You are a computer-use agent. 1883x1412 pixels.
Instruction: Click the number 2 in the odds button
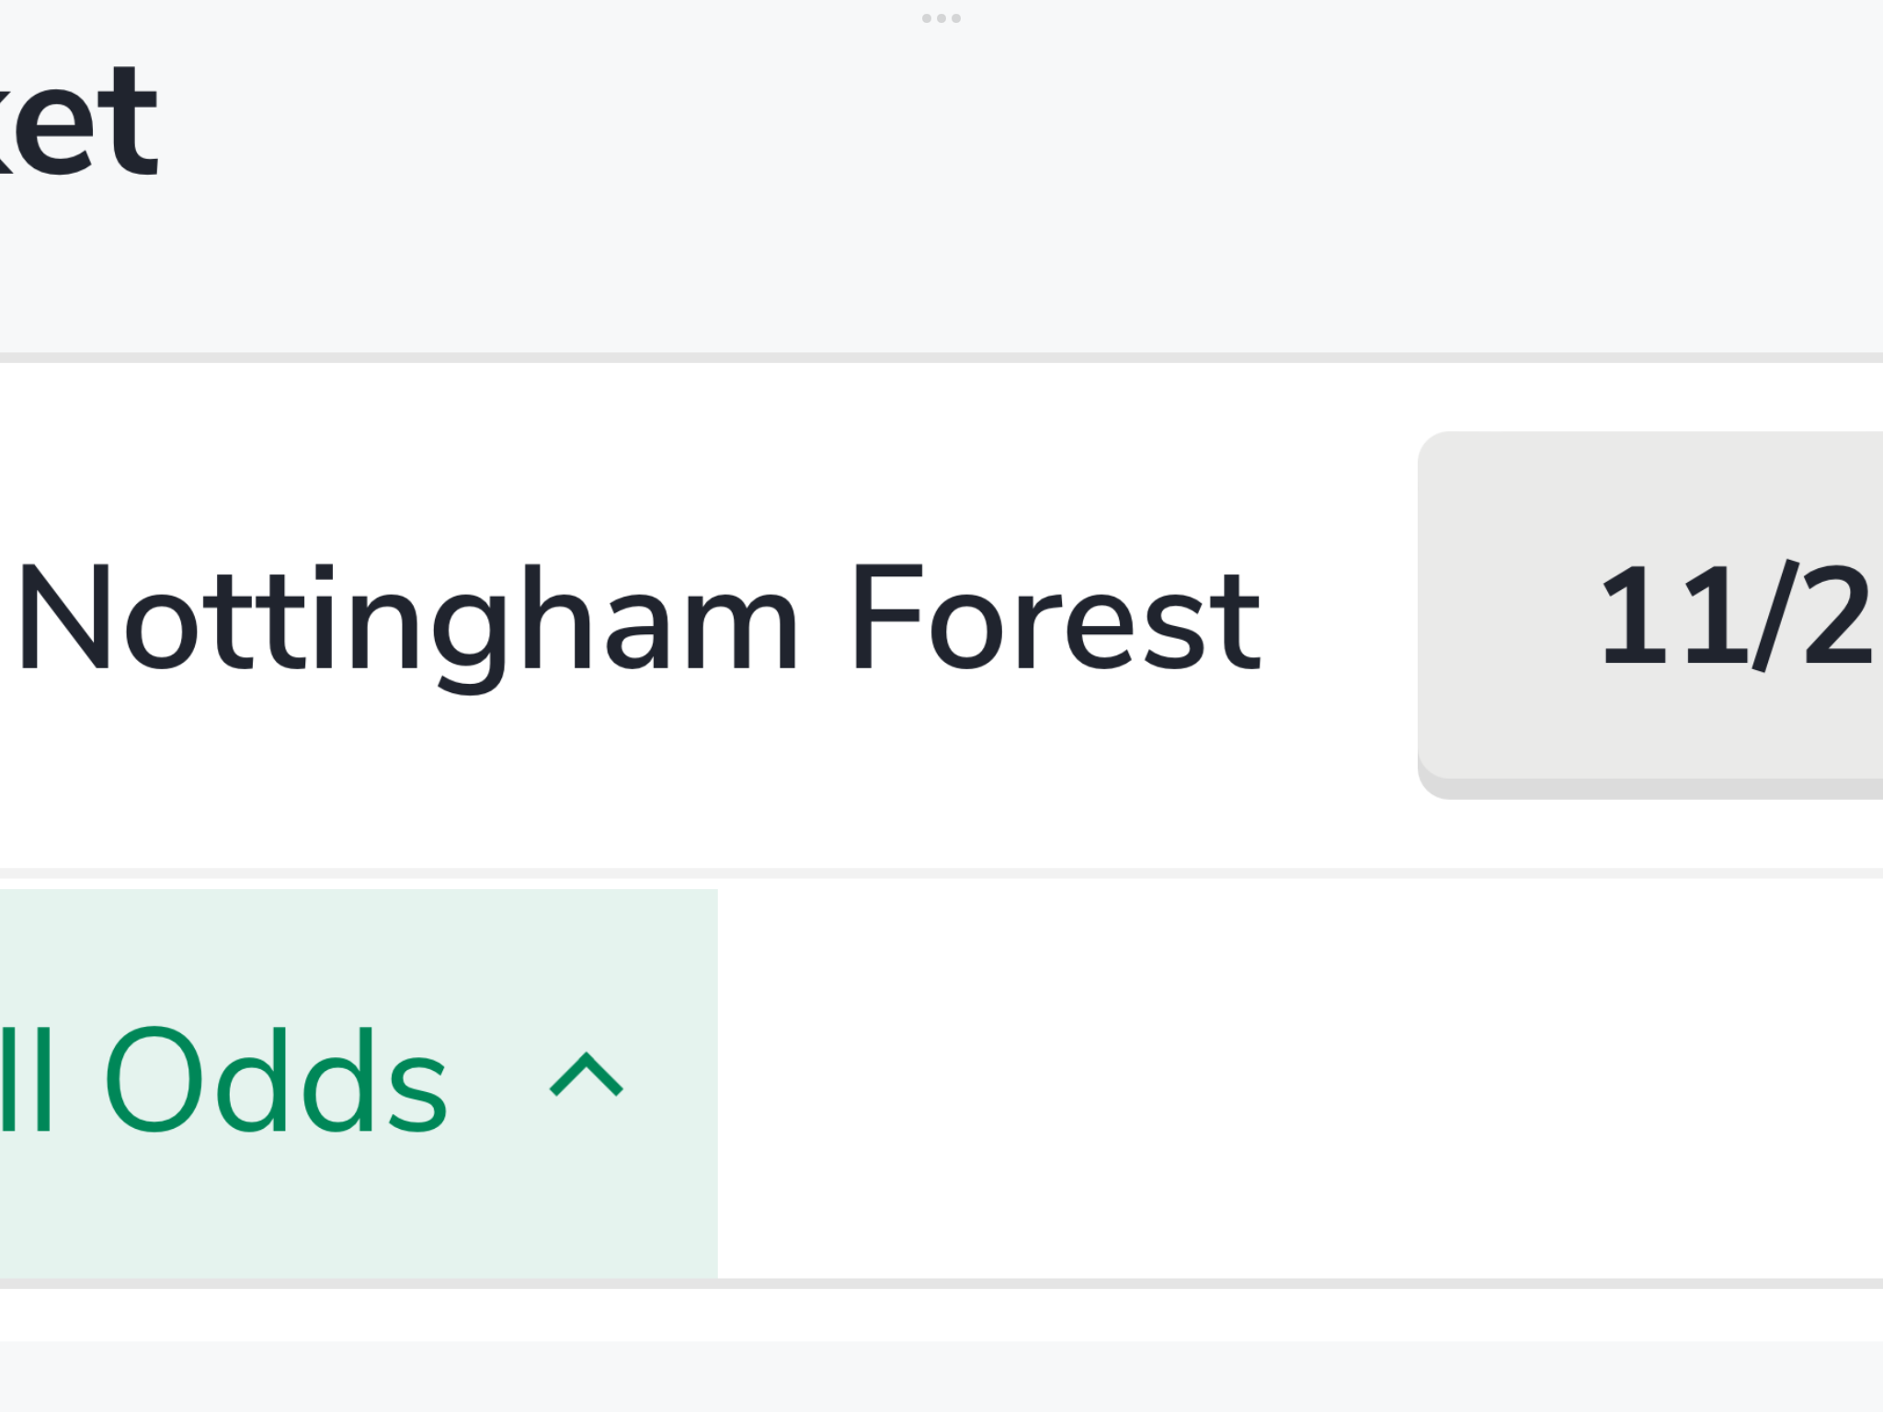pos(1837,614)
